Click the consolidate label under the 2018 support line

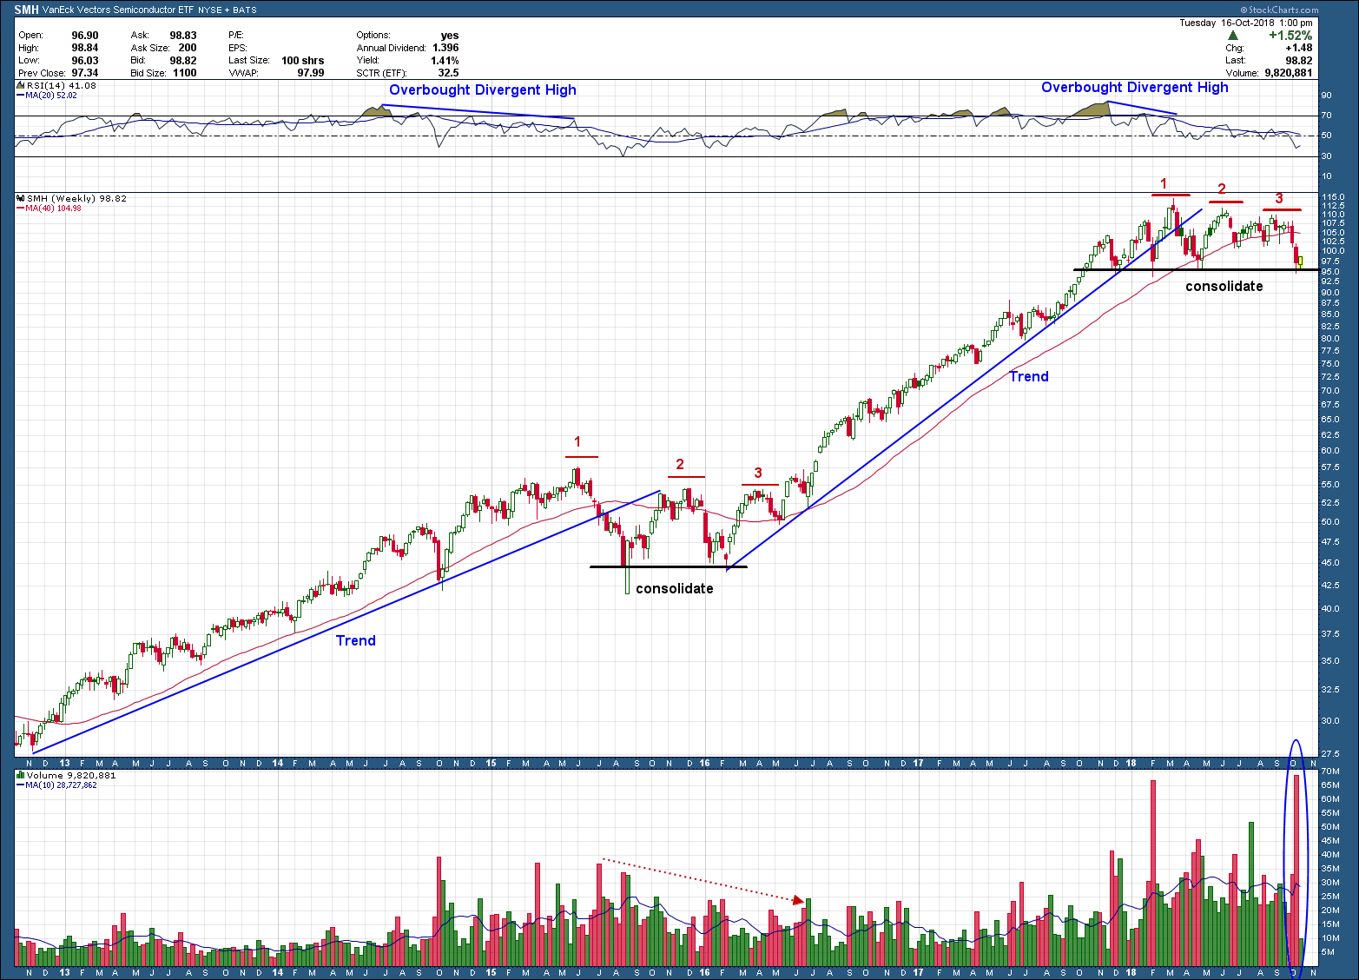(1224, 286)
